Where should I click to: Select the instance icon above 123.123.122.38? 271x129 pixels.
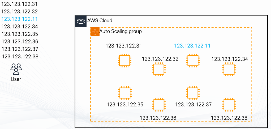pos(229,104)
